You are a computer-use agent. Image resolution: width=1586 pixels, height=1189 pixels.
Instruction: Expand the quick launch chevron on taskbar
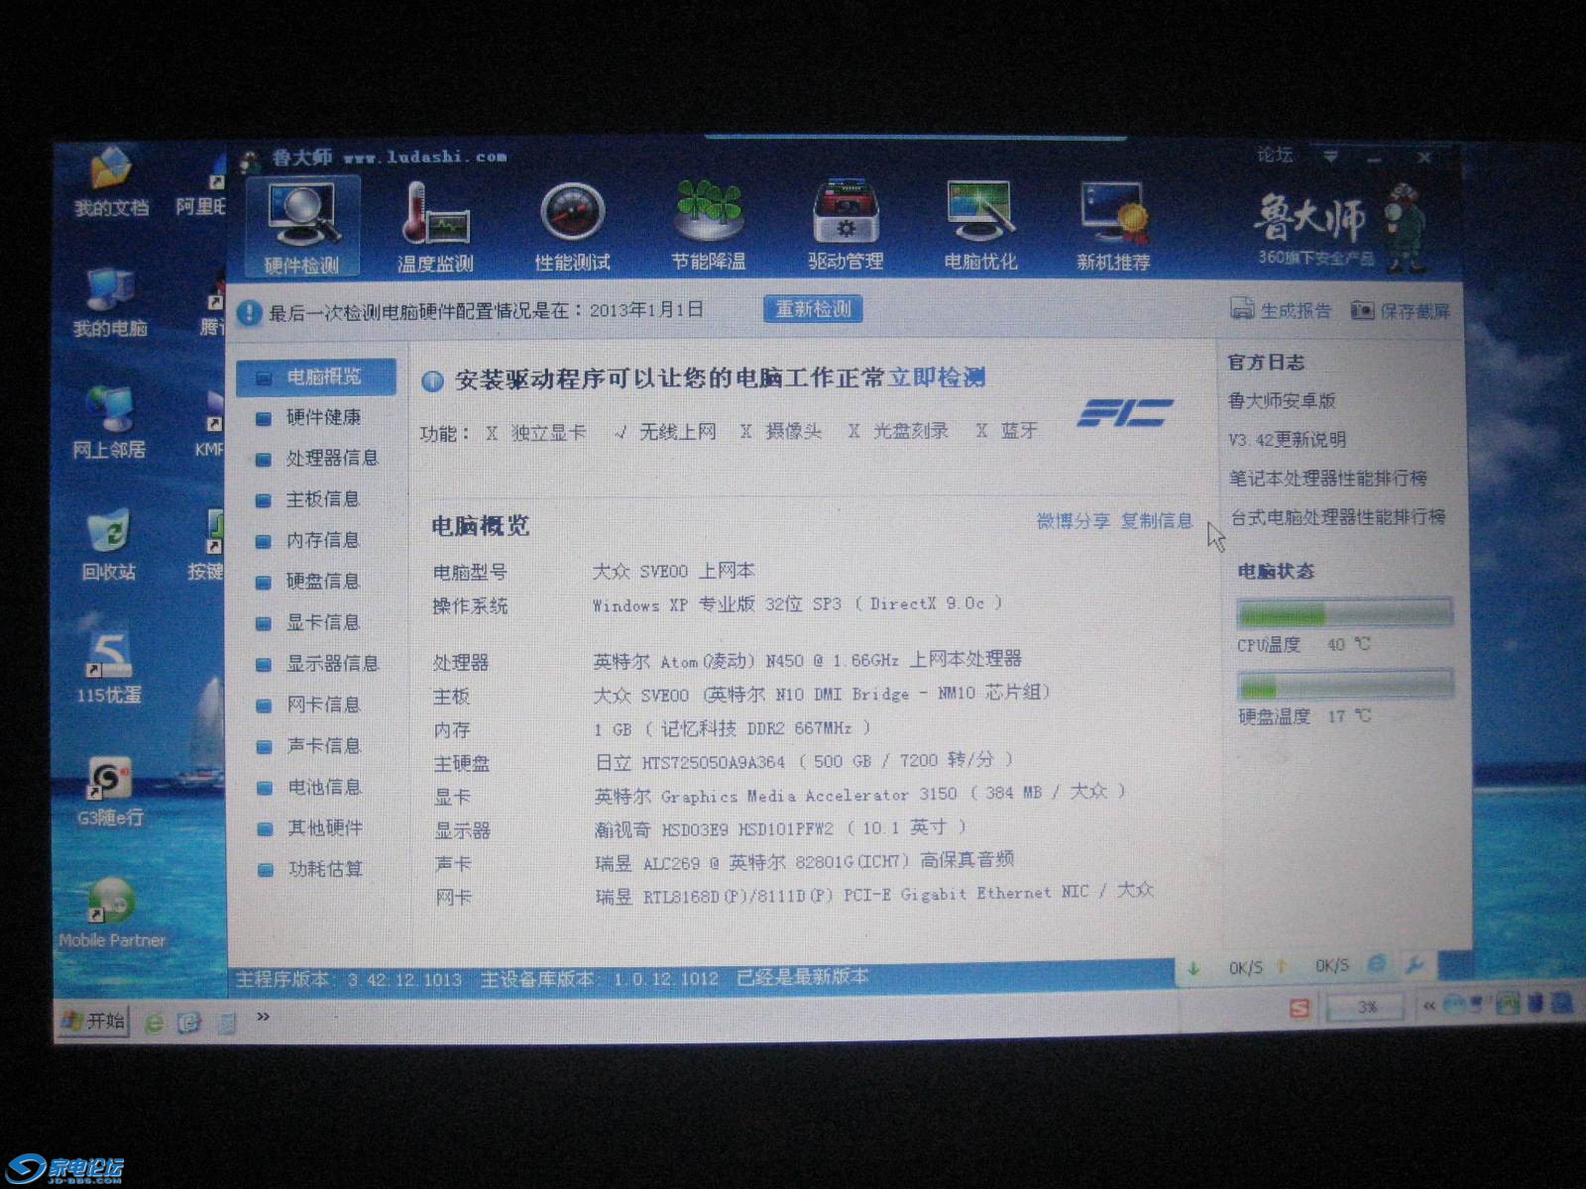click(x=263, y=1016)
